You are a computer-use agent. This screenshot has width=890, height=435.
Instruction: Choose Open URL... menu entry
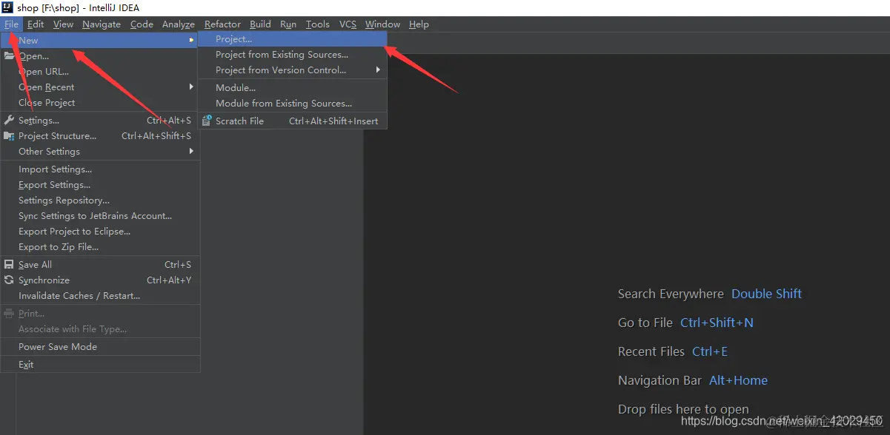(x=100, y=72)
